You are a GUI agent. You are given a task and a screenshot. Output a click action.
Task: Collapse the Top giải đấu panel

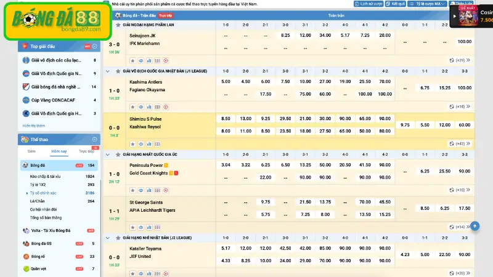tap(95, 47)
